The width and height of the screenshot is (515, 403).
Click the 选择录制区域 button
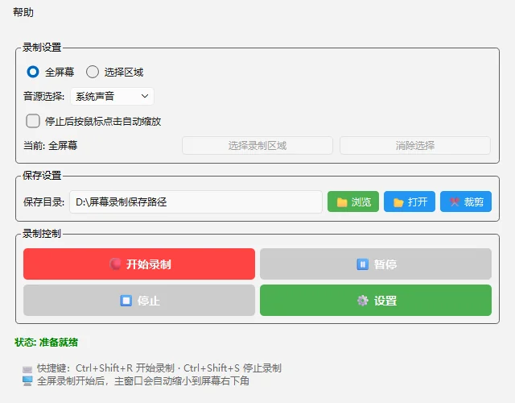[257, 145]
